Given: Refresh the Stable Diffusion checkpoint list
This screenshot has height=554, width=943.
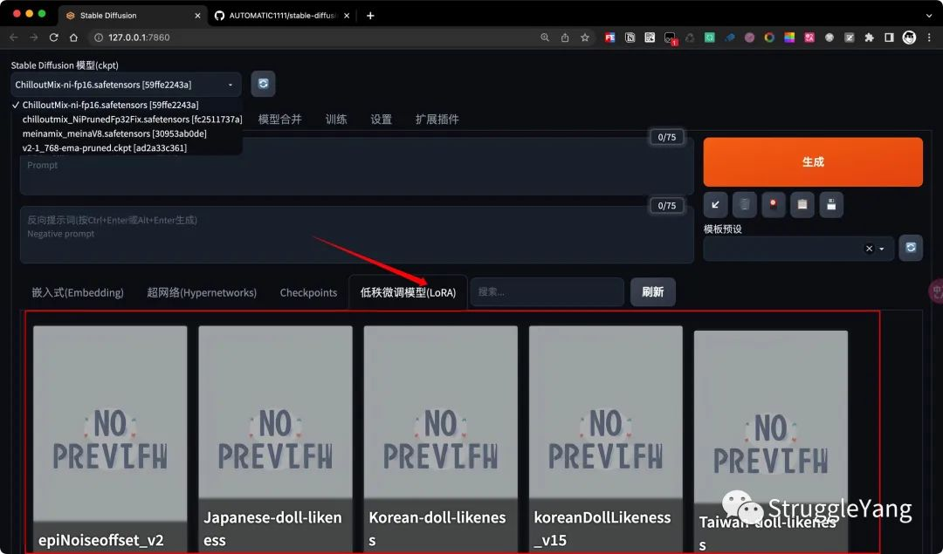Looking at the screenshot, I should click(x=263, y=84).
